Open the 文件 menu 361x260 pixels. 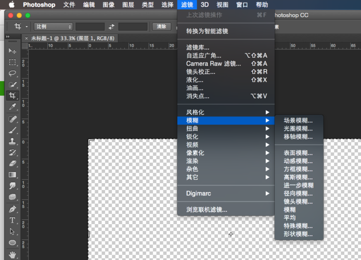(69, 5)
